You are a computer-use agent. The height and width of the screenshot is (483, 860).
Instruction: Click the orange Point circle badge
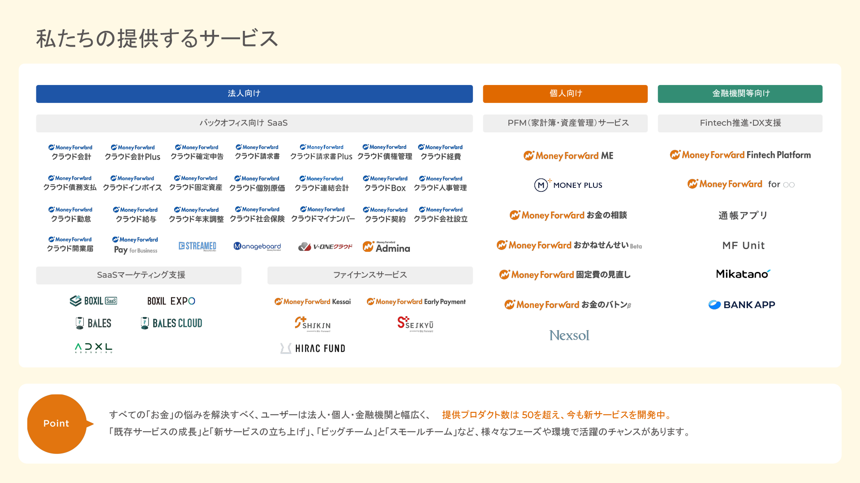57,424
